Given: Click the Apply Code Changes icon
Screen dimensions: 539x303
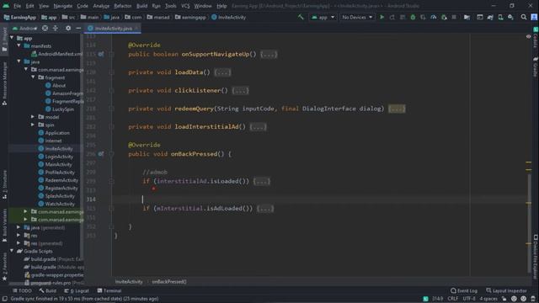Looking at the screenshot, I should (403, 17).
